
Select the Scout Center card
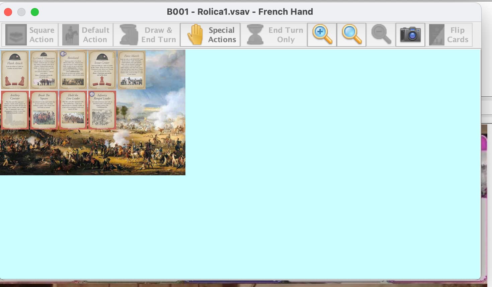coord(102,70)
